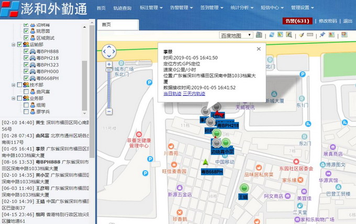Click the tree list scrollbar thumb

[84, 85]
